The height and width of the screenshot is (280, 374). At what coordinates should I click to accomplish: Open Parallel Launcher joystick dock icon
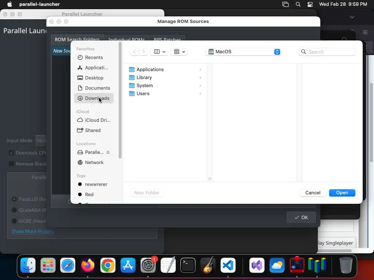297,265
